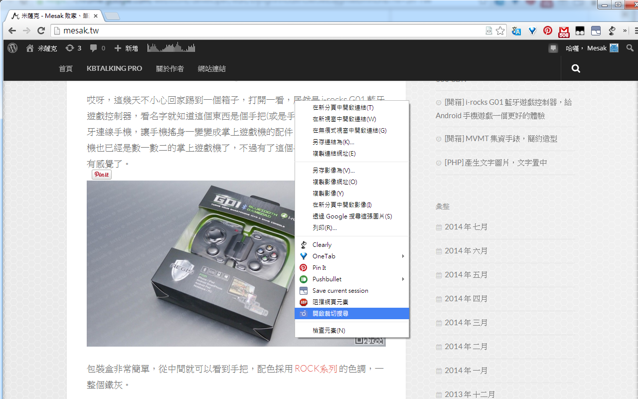
Task: Open the Google Translate extension icon
Action: pyautogui.click(x=516, y=31)
